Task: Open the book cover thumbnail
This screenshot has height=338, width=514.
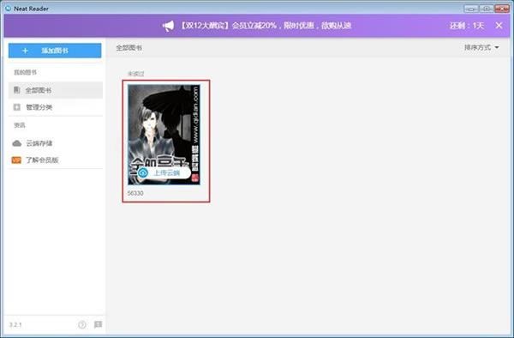Action: point(164,135)
